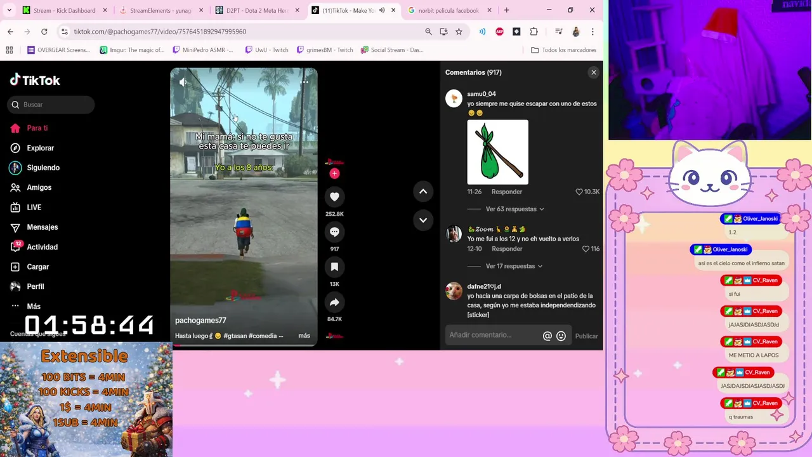Open a new browser tab
Screen dimensions: 812x457
point(506,10)
